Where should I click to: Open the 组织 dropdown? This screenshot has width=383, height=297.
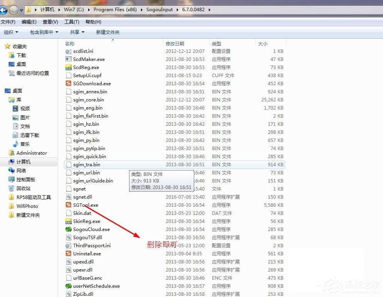[11, 32]
